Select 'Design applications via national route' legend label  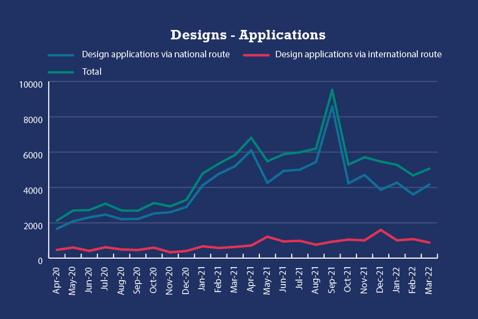[155, 54]
